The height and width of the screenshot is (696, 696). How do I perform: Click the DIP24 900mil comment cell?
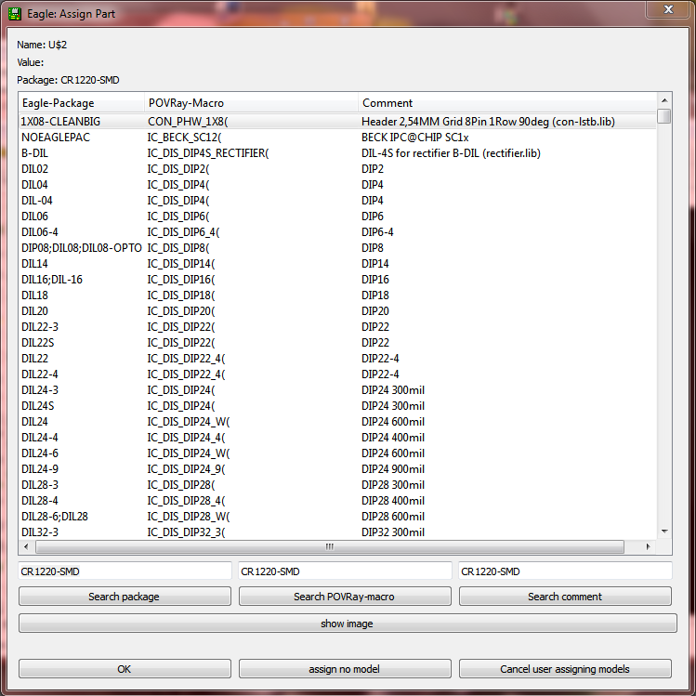[x=393, y=469]
